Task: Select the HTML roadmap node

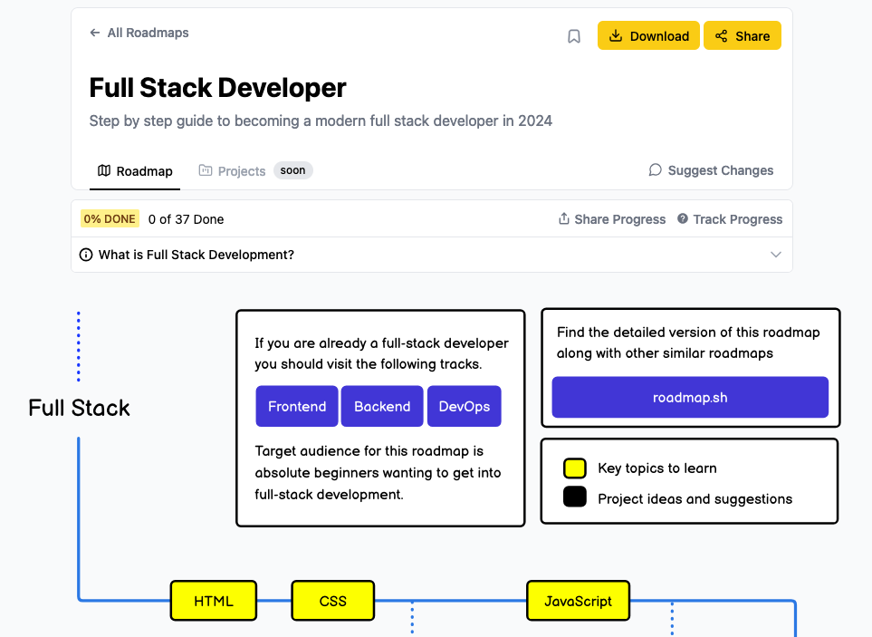Action: [x=213, y=601]
